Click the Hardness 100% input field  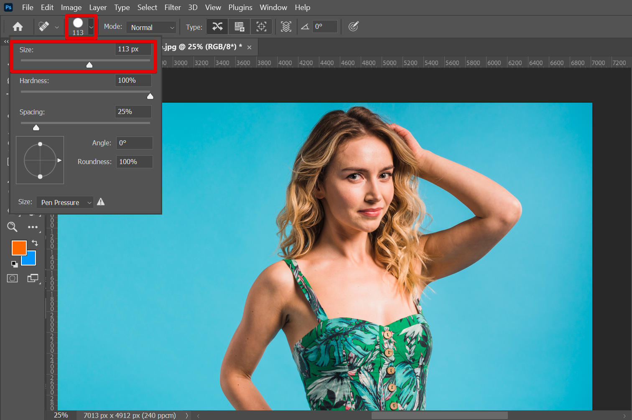click(133, 81)
